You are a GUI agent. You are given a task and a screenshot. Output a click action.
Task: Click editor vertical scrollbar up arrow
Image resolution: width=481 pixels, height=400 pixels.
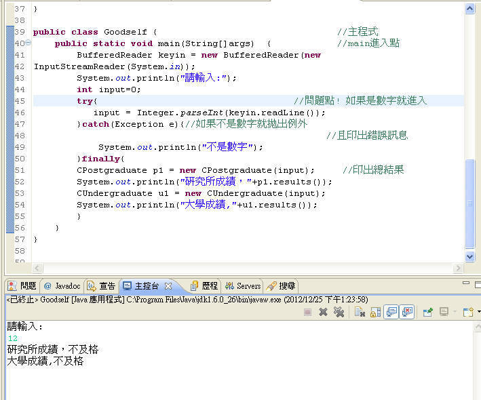469,9
